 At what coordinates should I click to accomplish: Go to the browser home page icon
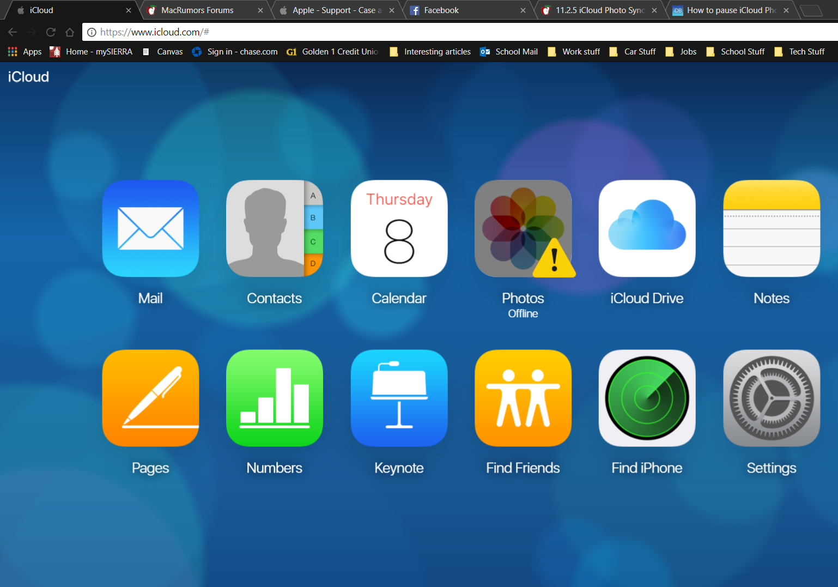70,32
